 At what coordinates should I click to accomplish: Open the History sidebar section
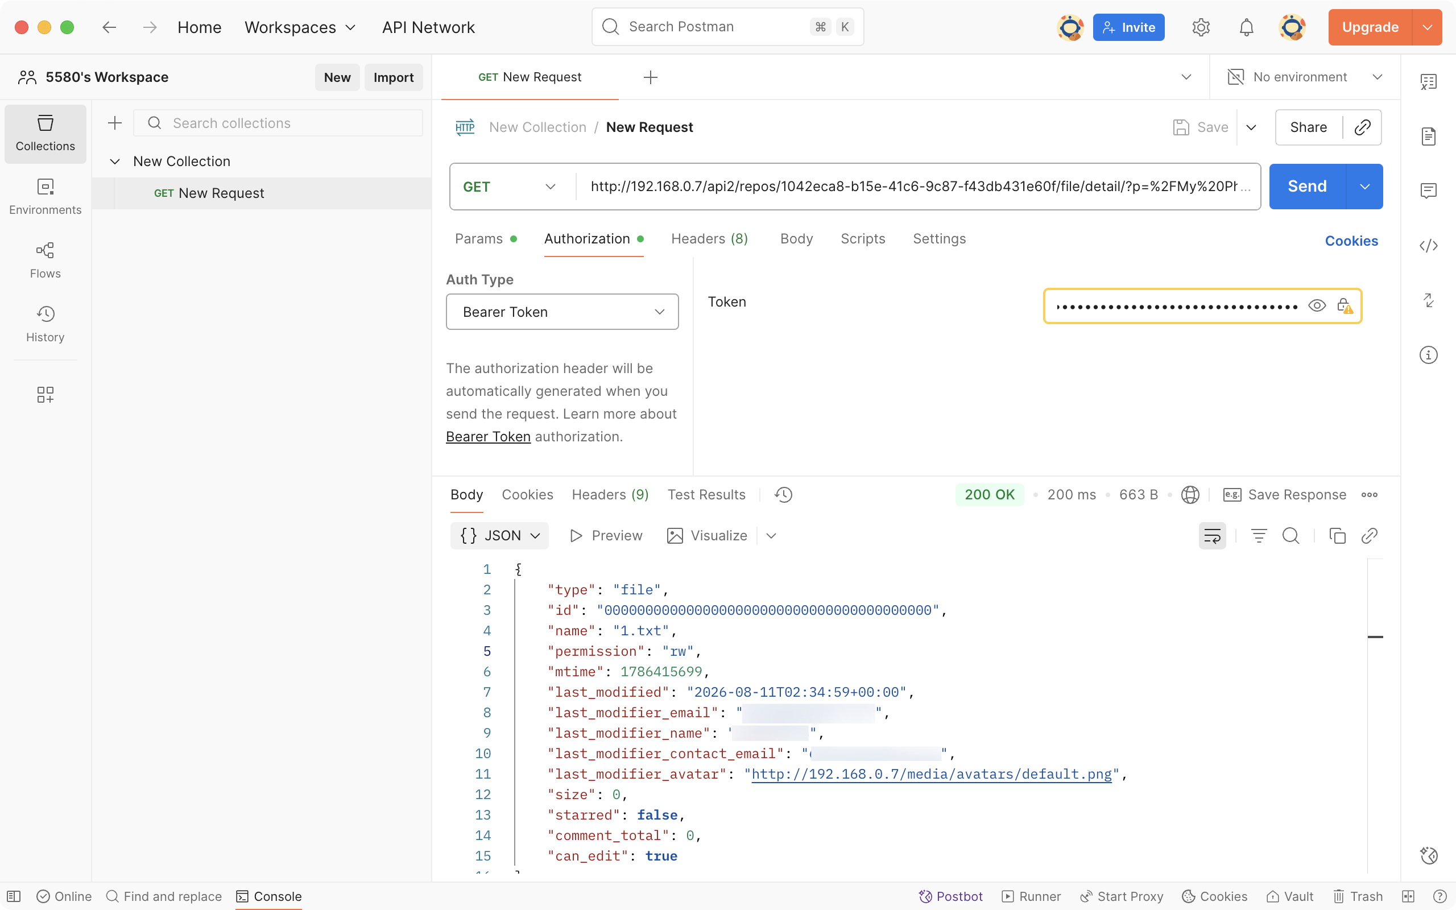pos(45,324)
